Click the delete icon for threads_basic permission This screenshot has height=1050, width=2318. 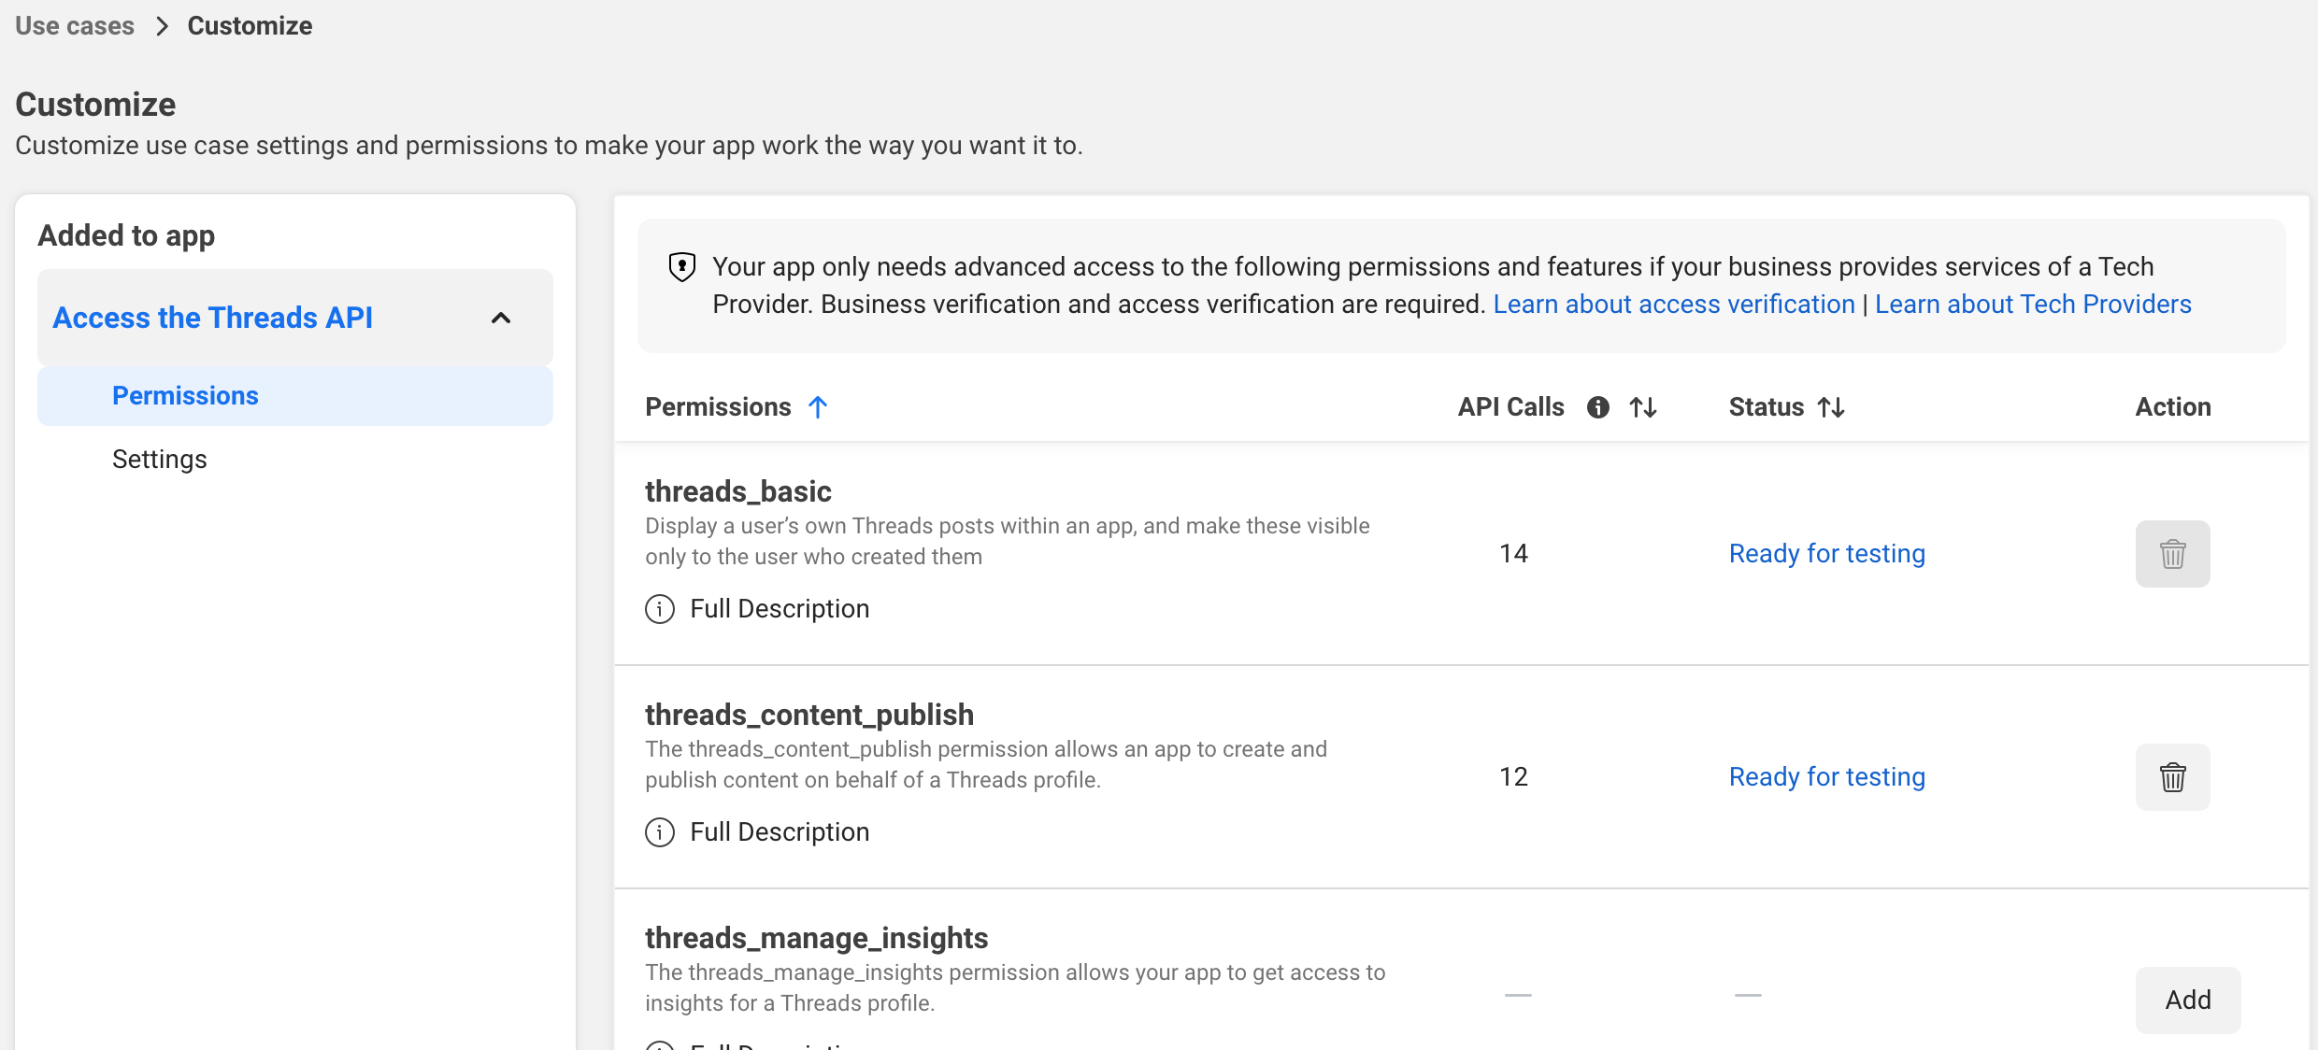2170,552
